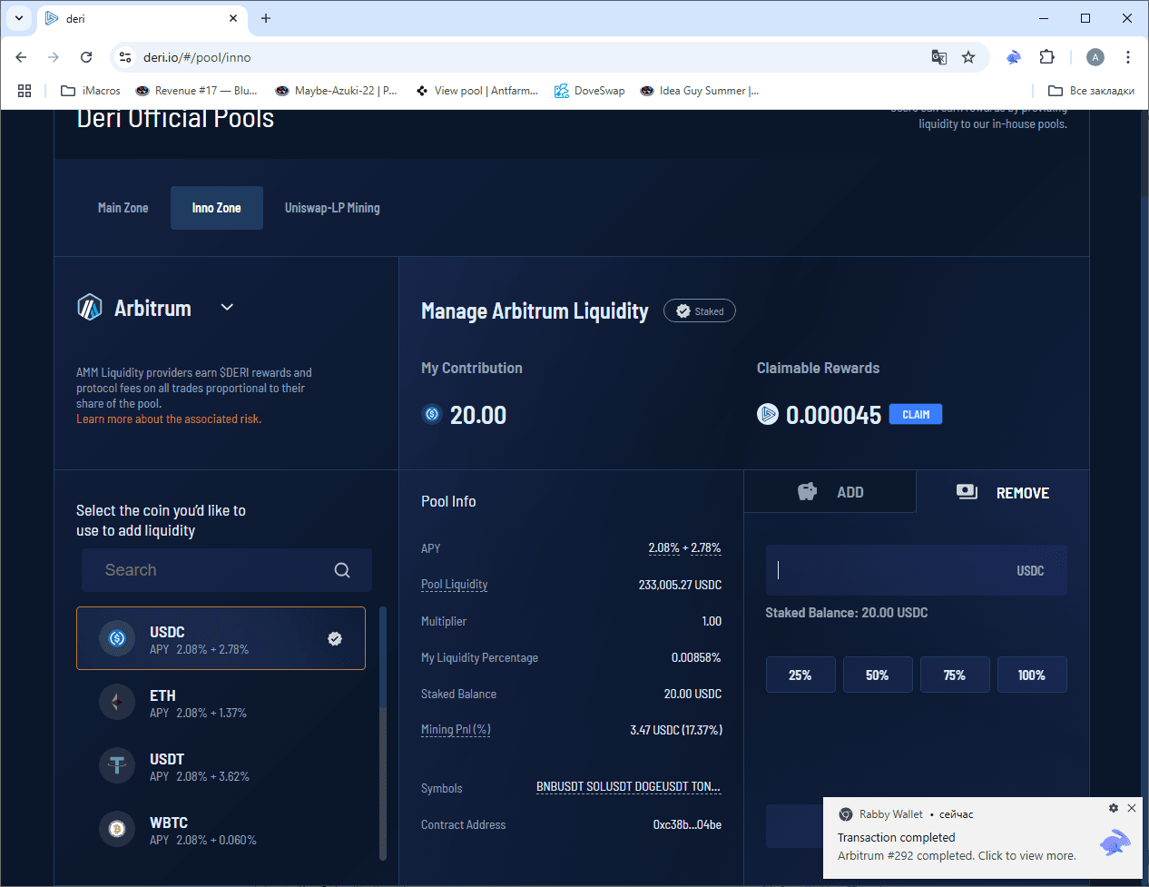This screenshot has width=1149, height=887.
Task: Open the translate page icon
Action: click(x=939, y=57)
